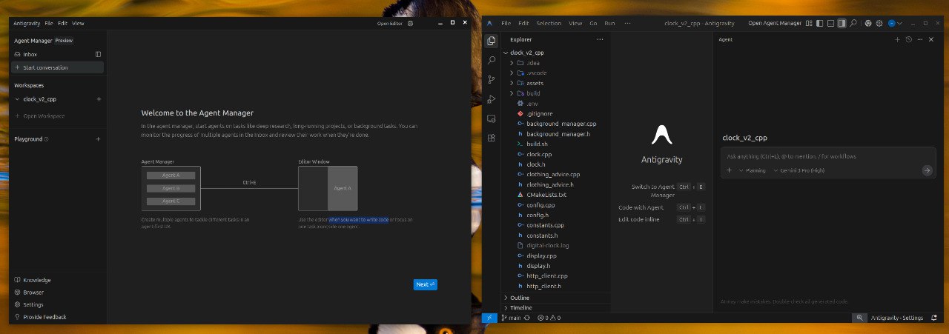Open the Extensions view icon

492,138
